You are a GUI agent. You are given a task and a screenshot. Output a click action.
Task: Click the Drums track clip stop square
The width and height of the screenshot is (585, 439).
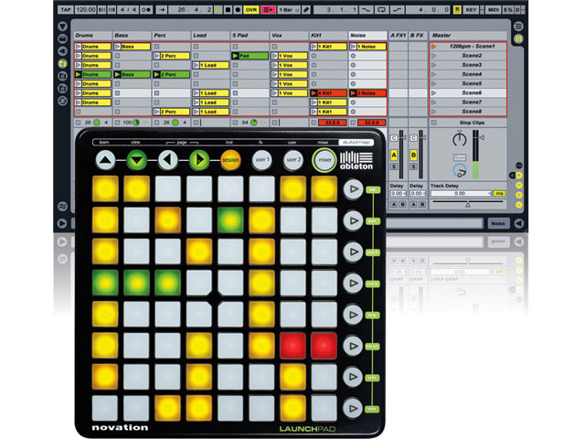(x=78, y=123)
